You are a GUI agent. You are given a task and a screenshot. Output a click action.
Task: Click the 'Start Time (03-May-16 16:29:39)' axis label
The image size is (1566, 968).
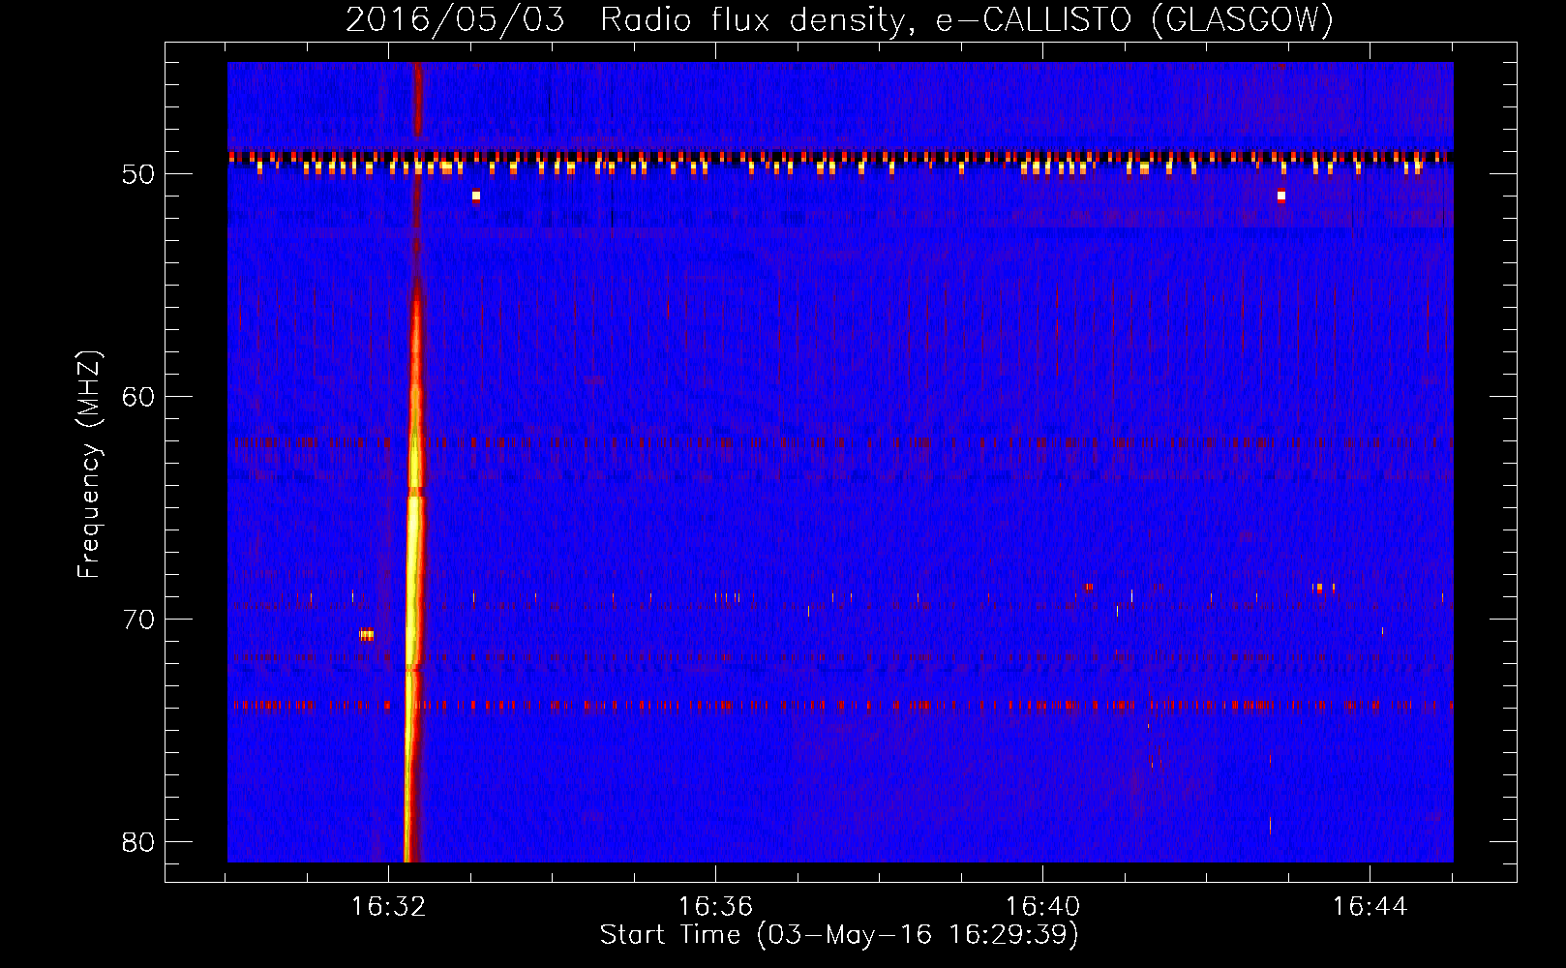tap(839, 935)
